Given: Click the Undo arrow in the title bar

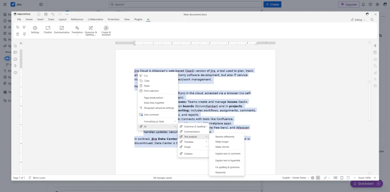Looking at the screenshot, I should coord(53,14).
